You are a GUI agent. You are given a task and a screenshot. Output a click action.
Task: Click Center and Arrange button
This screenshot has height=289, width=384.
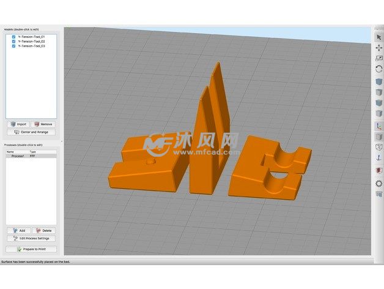click(x=31, y=132)
